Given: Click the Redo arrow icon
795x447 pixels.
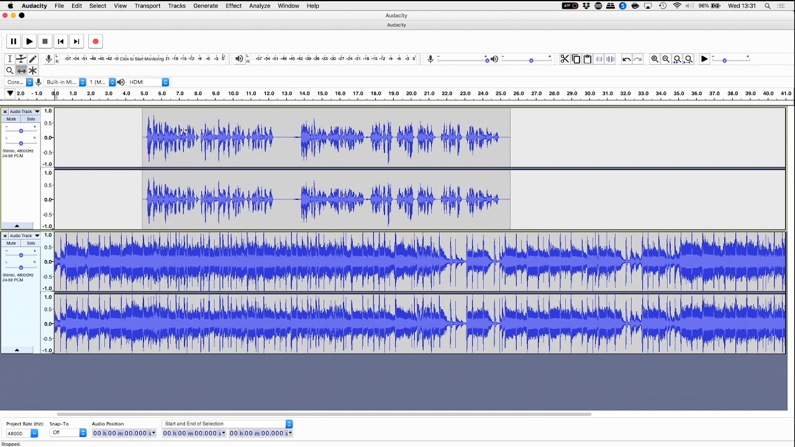Looking at the screenshot, I should tap(637, 59).
